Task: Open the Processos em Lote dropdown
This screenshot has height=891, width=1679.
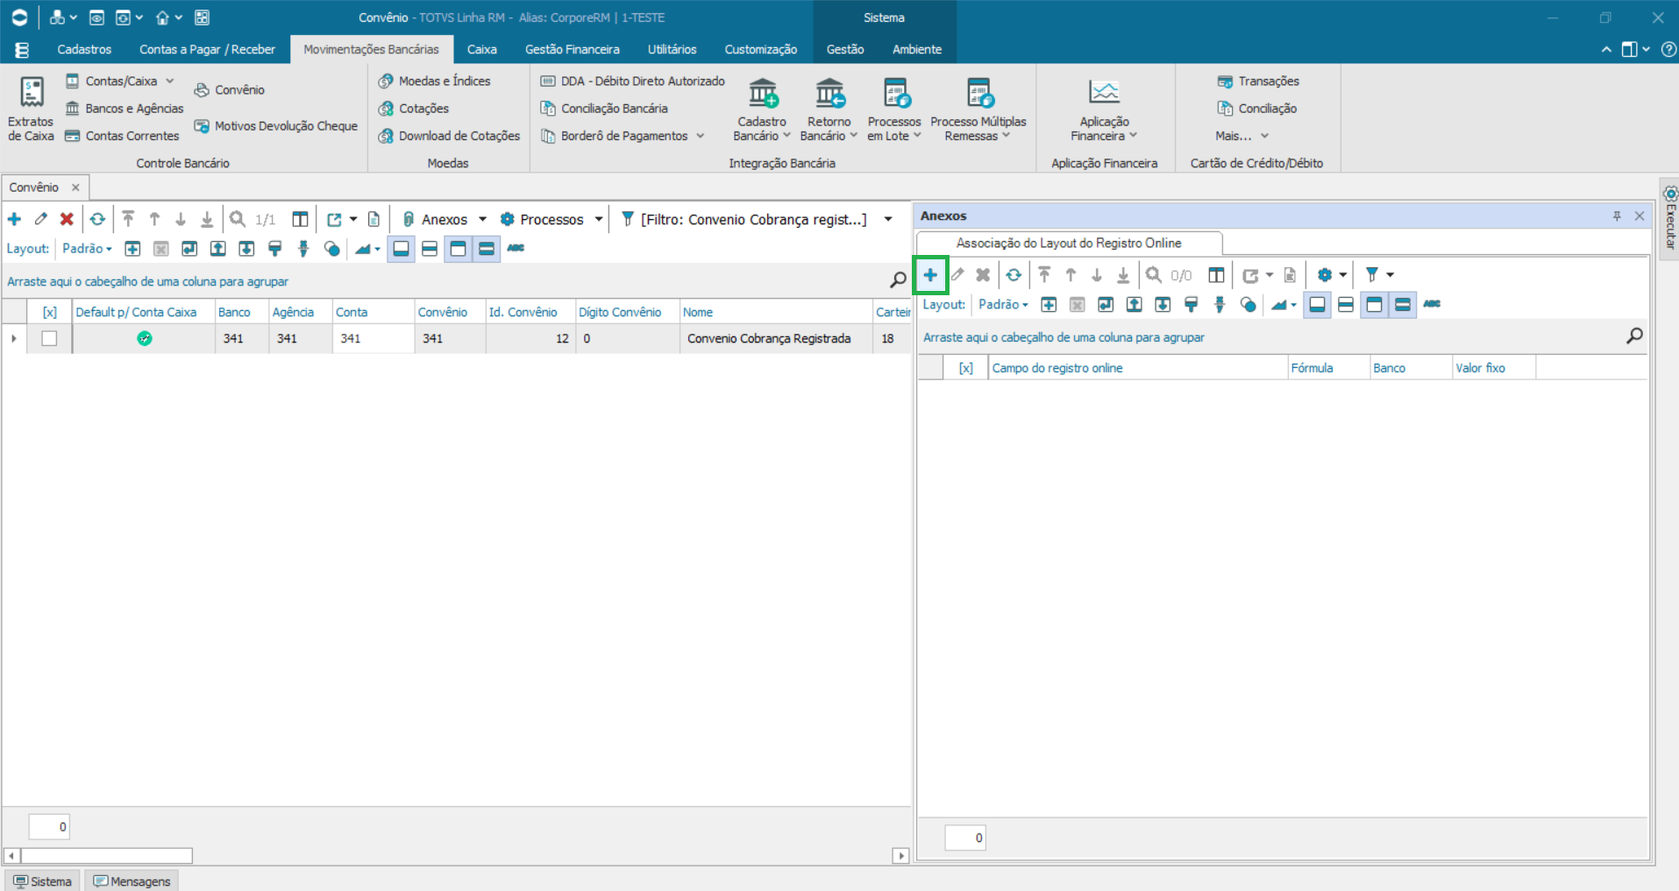Action: [x=894, y=110]
